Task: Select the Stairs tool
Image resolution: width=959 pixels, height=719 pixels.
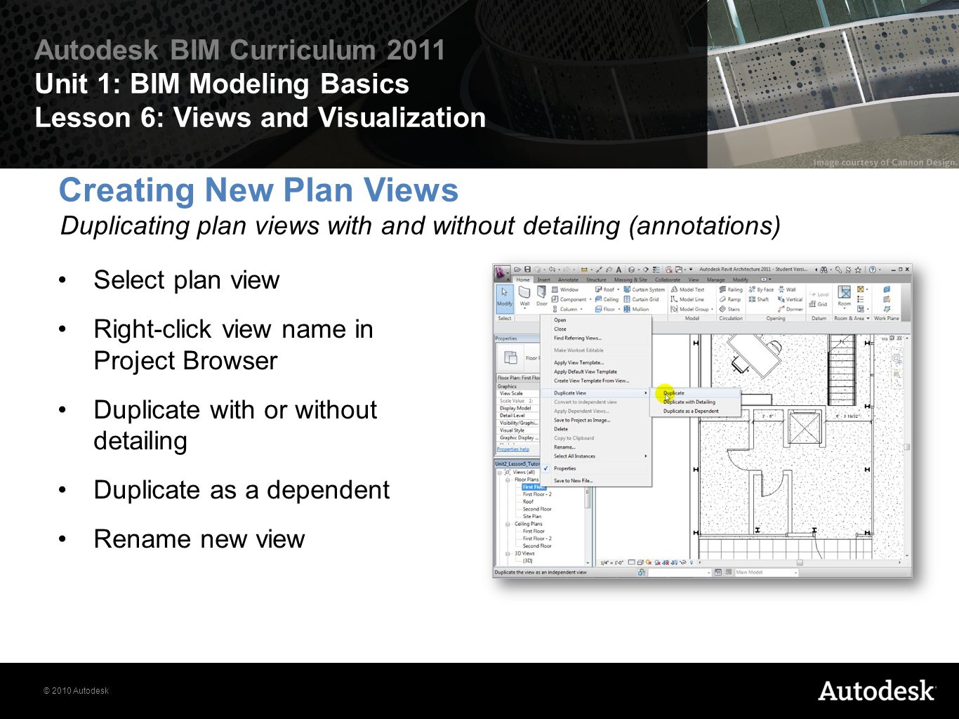Action: [x=729, y=309]
